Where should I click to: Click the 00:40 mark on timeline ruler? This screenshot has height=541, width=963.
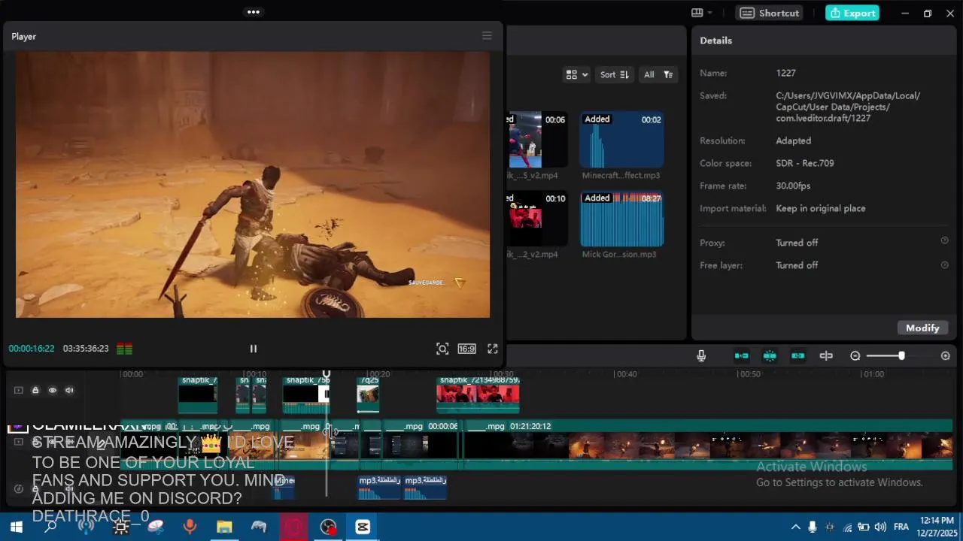(625, 374)
